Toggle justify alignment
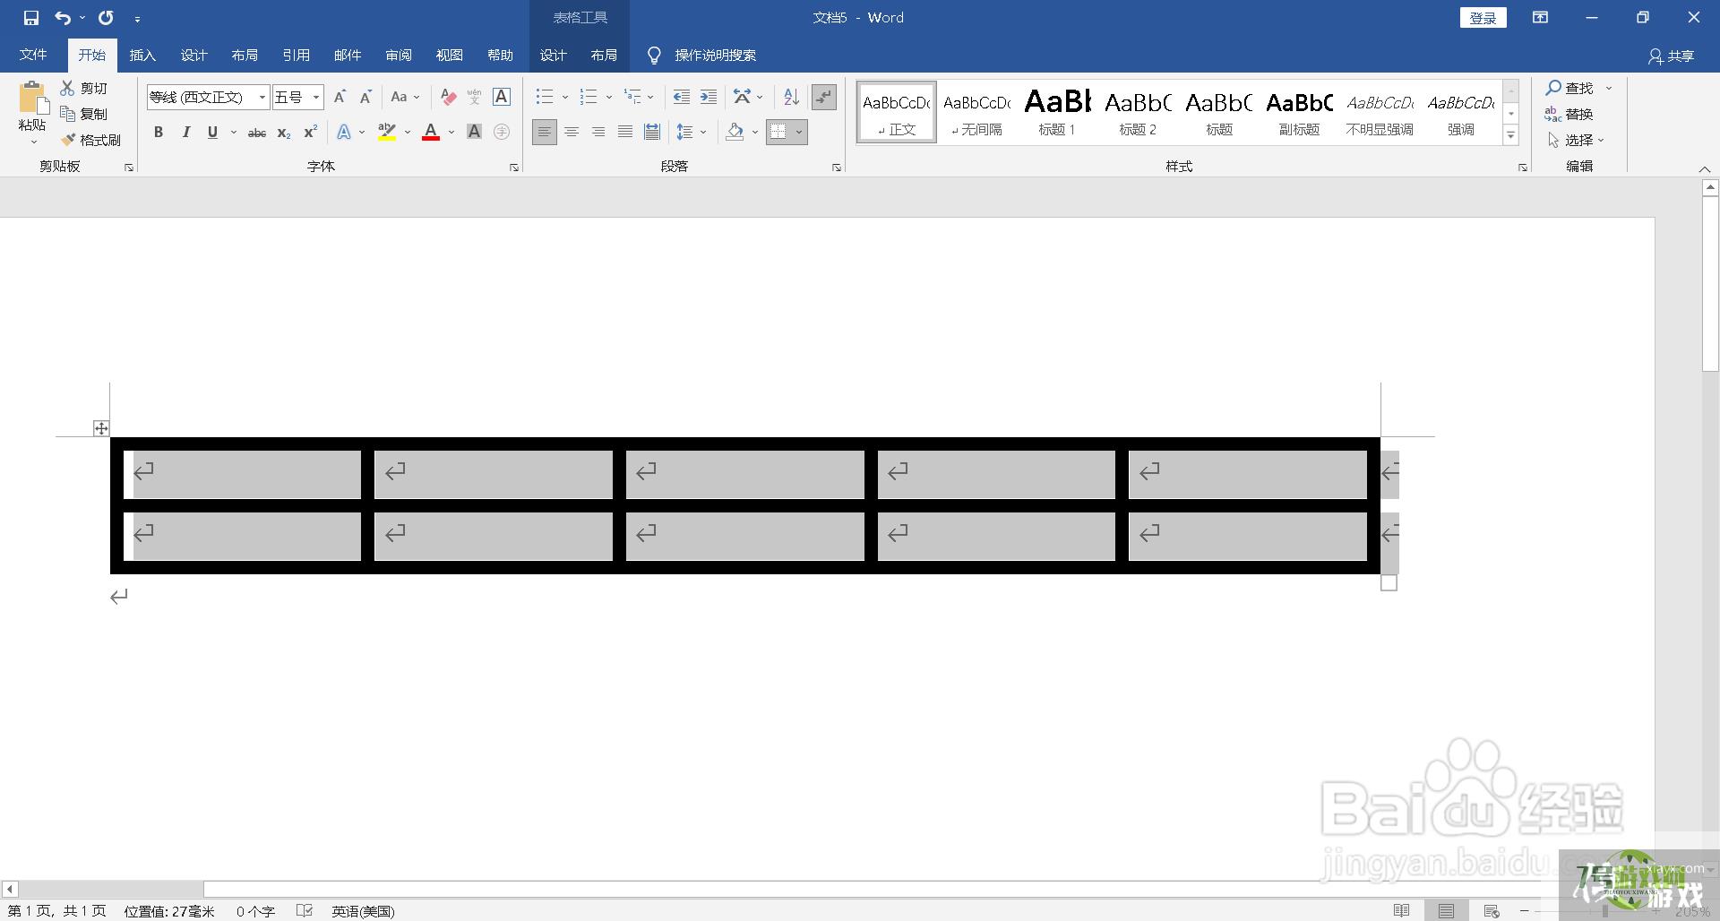This screenshot has width=1720, height=921. 625,132
